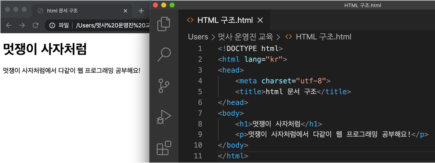435x163 pixels.
Task: Click the 멋쟁이 사자처럼 heading in browser
Action: tap(45, 49)
